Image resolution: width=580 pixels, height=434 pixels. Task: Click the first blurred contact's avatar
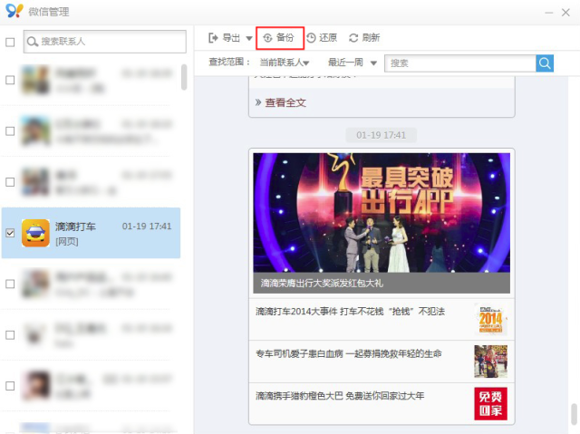(x=35, y=80)
